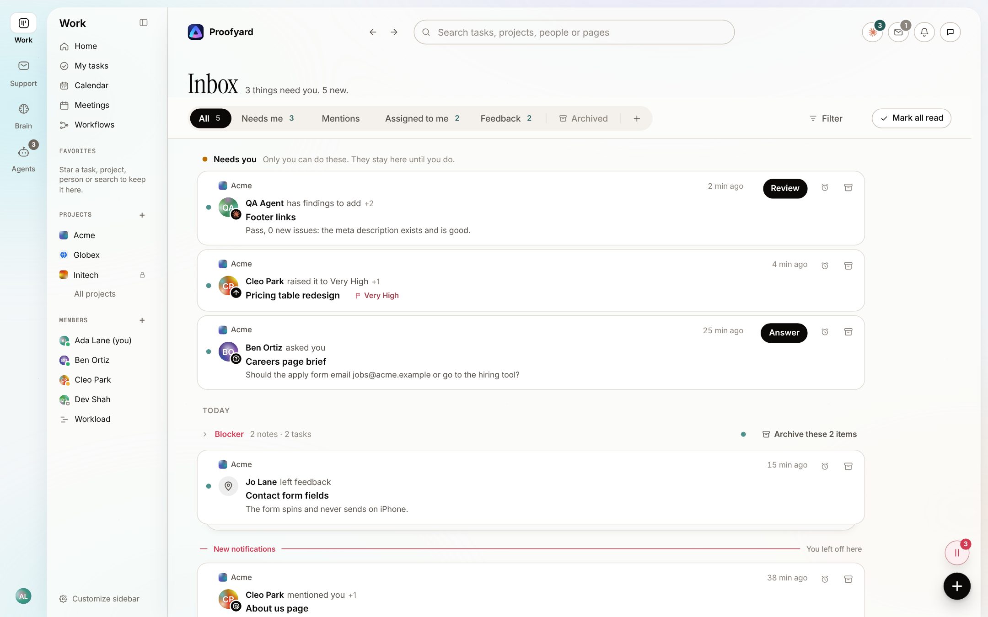Archive the Pricing table redesign notification

pos(848,266)
